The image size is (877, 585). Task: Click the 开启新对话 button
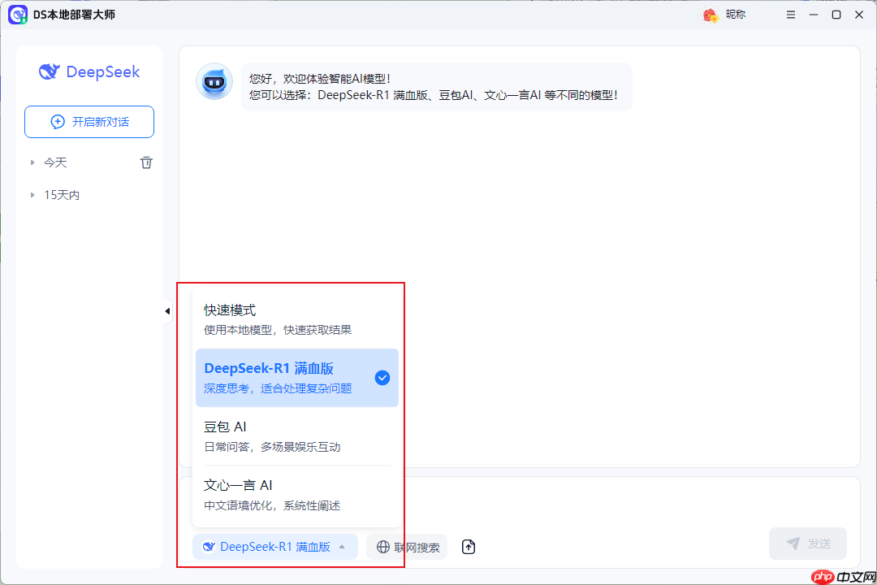pos(89,121)
